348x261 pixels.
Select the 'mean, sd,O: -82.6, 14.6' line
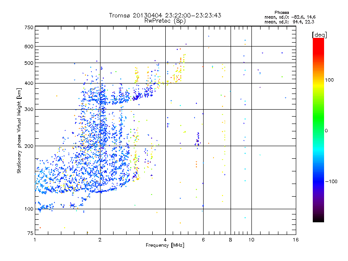[x=290, y=17]
